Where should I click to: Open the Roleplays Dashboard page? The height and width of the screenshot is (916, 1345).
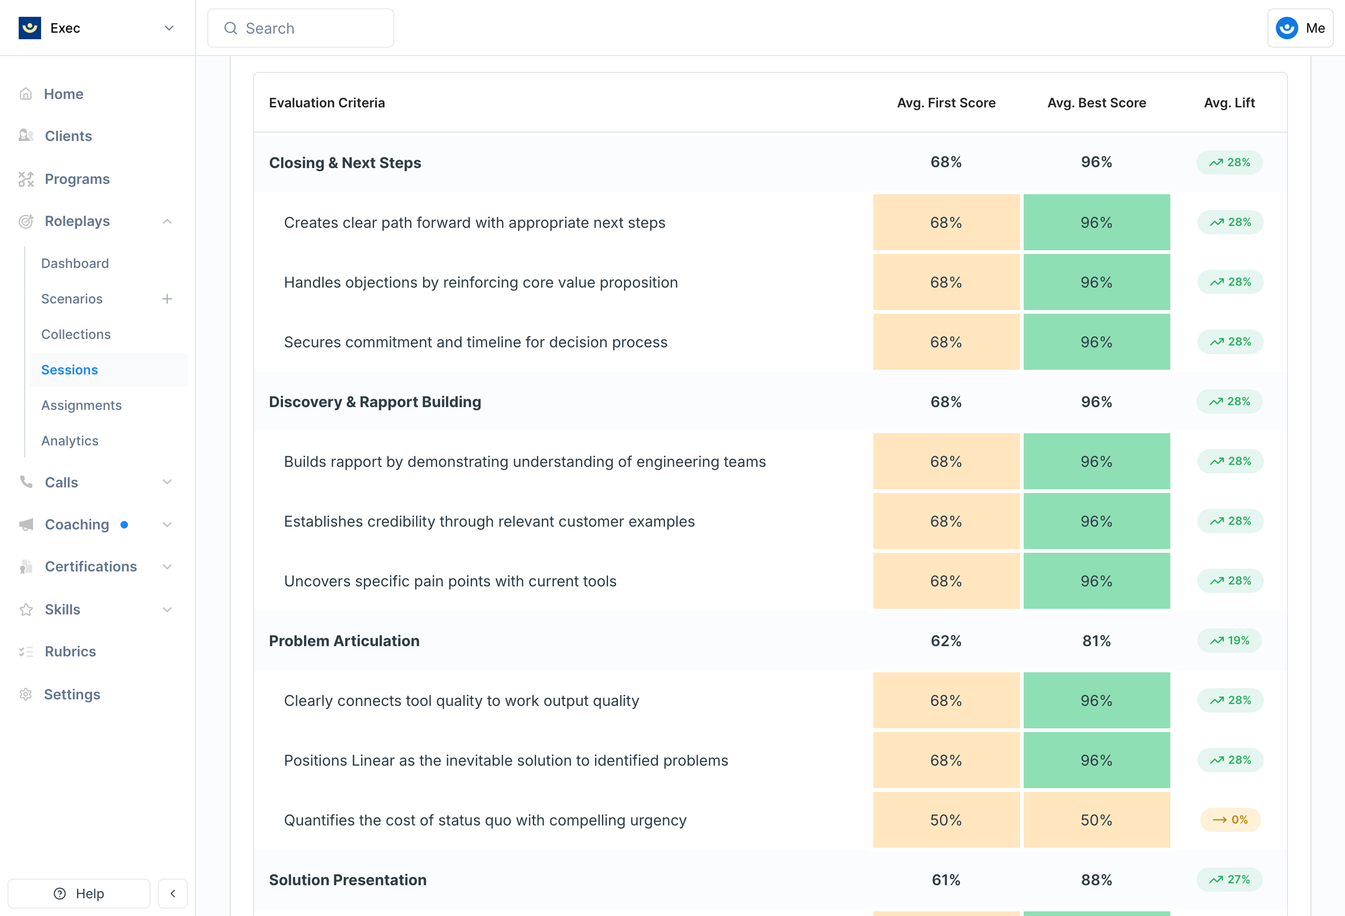[75, 263]
